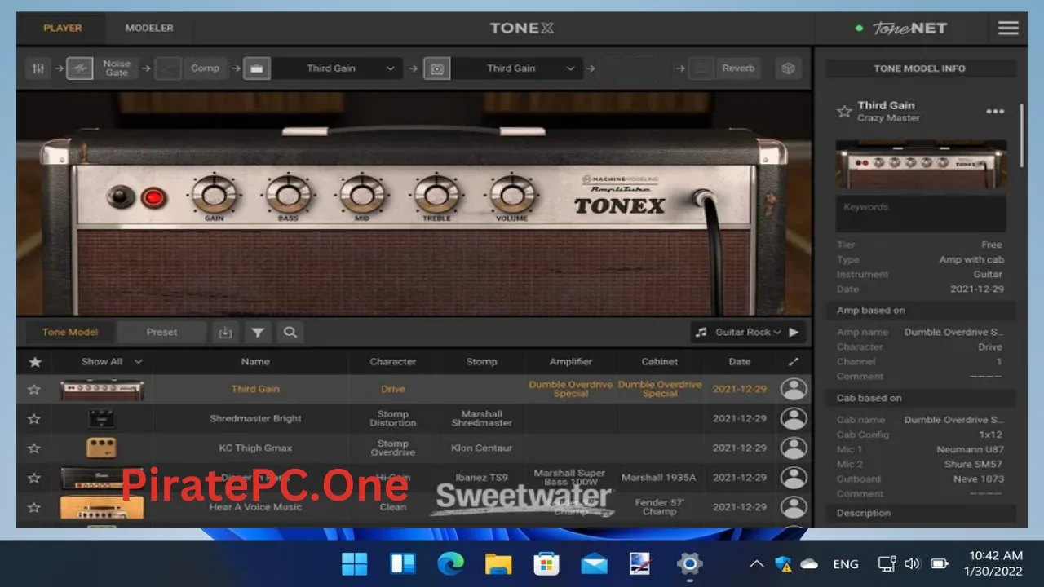Click the Third Gain amp thumbnail in info panel
1044x587 pixels.
pyautogui.click(x=921, y=164)
